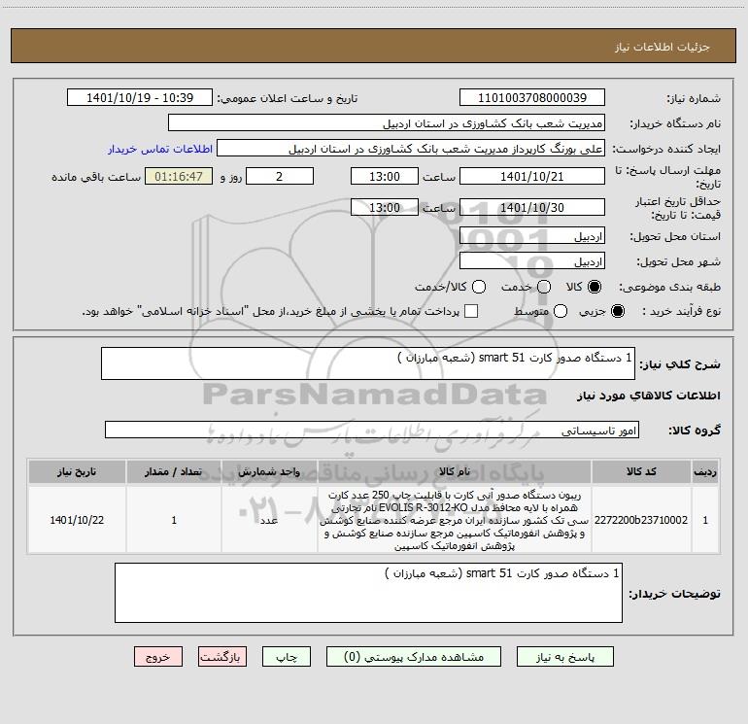This screenshot has height=724, width=748.
Task: Click the delivery province field اردبیل
Action: [532, 235]
